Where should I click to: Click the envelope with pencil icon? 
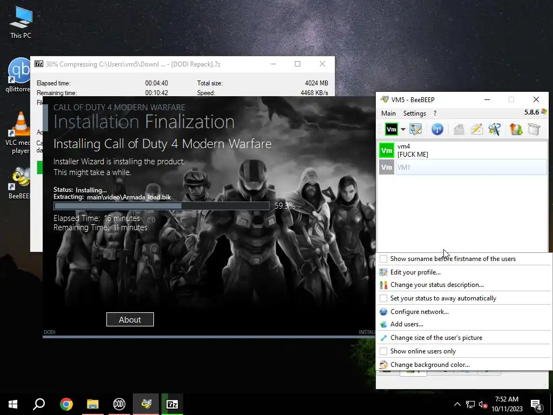click(476, 129)
